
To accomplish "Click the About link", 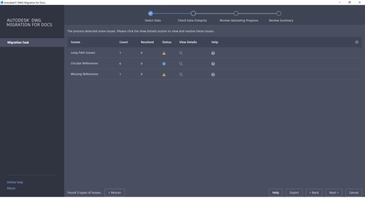I will coord(11,188).
